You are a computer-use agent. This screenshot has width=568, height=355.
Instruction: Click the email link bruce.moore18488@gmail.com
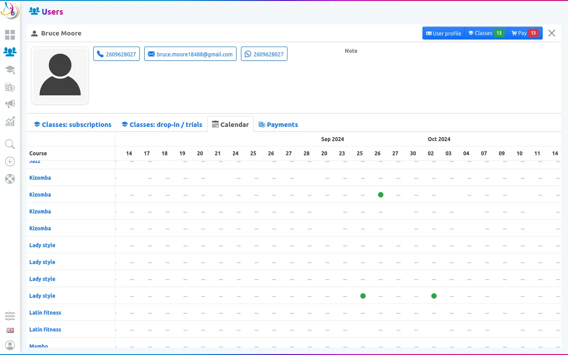pyautogui.click(x=190, y=54)
